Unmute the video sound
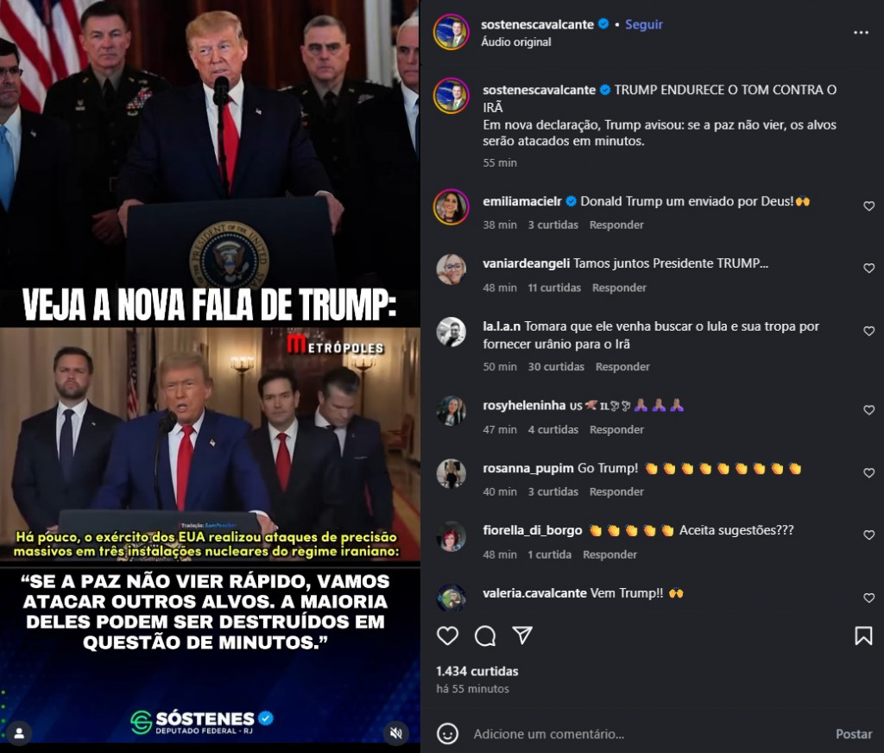The height and width of the screenshot is (753, 884). 396,732
